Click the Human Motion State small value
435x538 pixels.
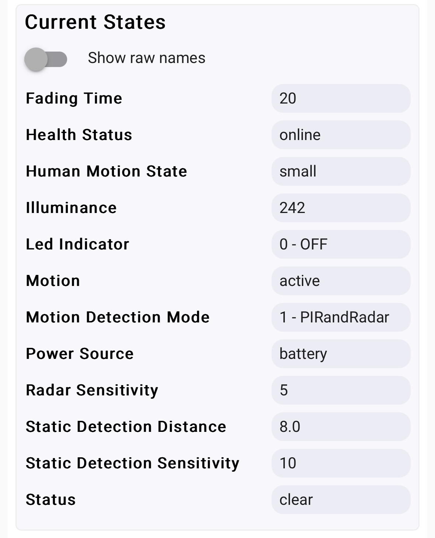tap(341, 171)
